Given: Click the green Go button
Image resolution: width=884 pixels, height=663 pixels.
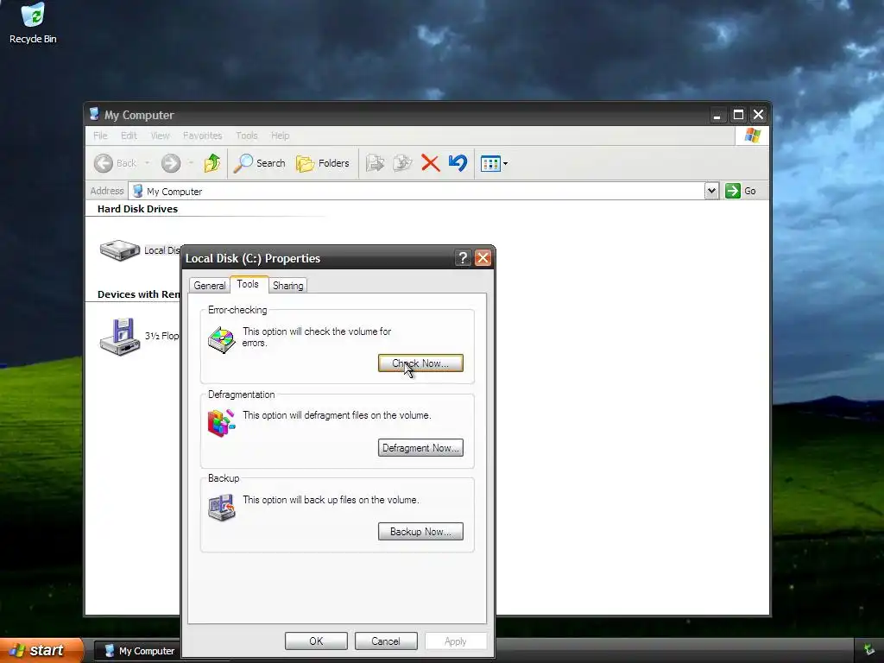Looking at the screenshot, I should pos(741,191).
